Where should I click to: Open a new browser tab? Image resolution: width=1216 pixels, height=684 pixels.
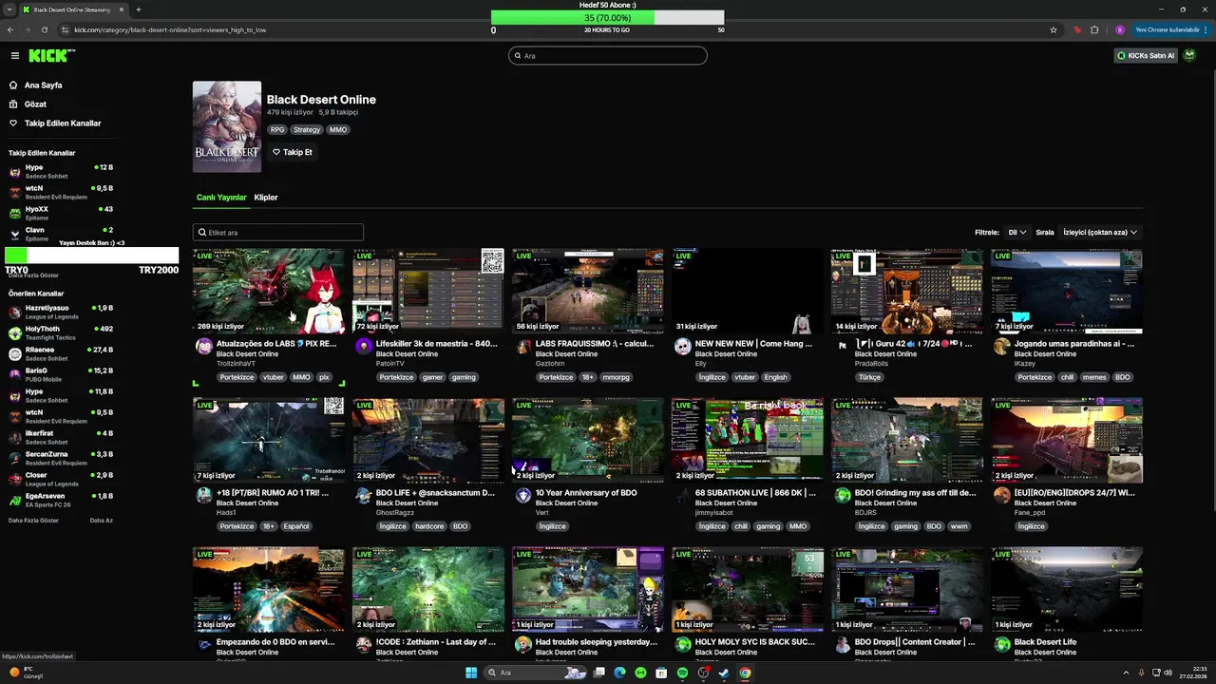[x=139, y=9]
